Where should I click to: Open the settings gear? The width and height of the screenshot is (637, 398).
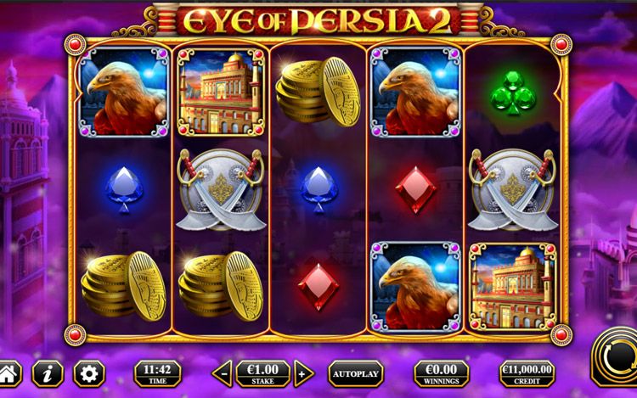89,373
